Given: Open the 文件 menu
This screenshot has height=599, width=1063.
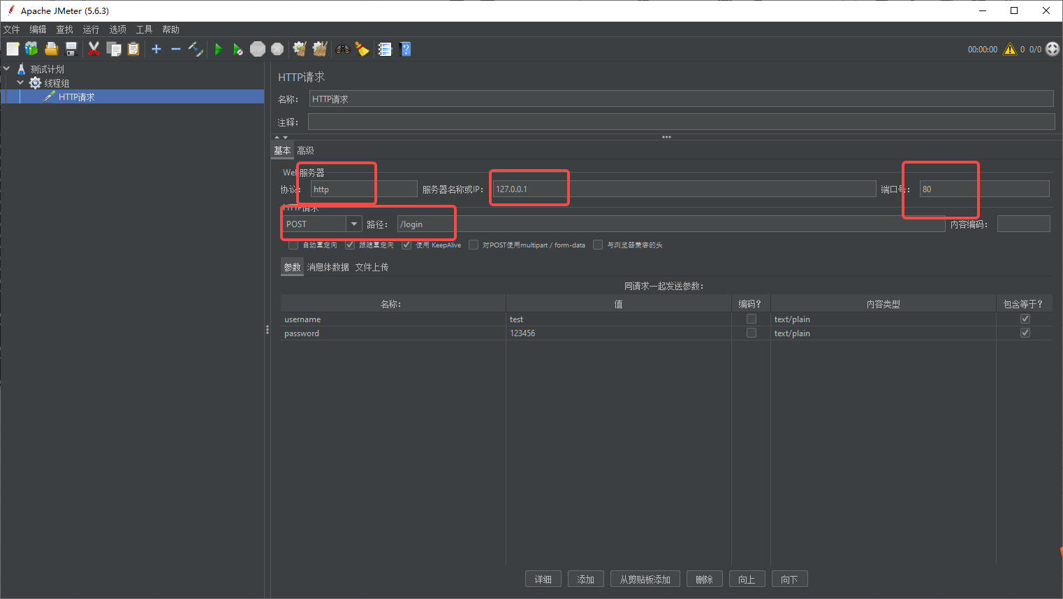Looking at the screenshot, I should (x=12, y=29).
